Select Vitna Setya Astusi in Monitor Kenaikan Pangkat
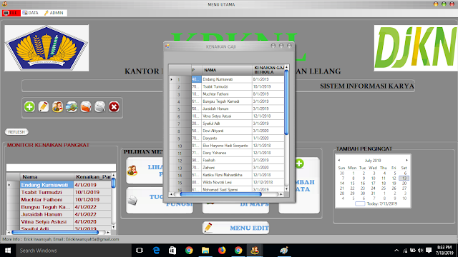Screen dimensions: 458x257 [47, 222]
